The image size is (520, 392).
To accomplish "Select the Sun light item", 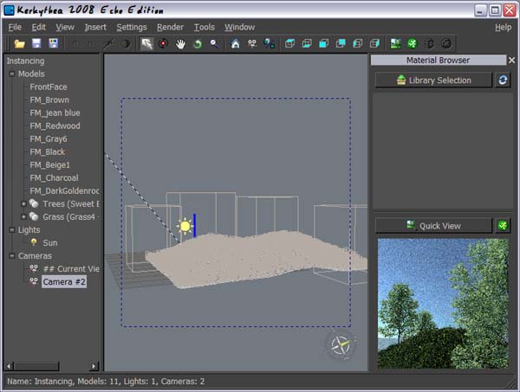I will [x=50, y=242].
